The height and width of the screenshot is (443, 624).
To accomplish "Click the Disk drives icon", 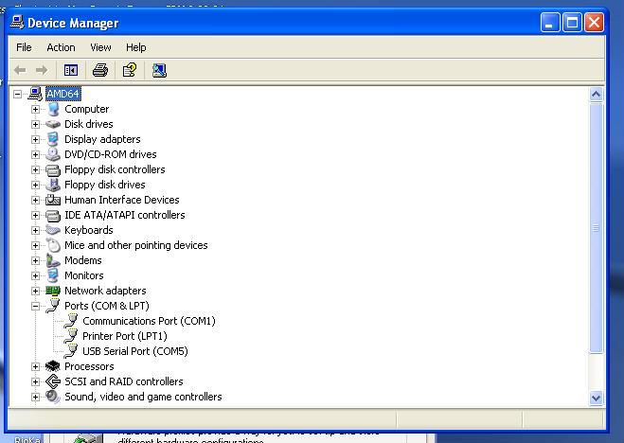I will click(53, 124).
